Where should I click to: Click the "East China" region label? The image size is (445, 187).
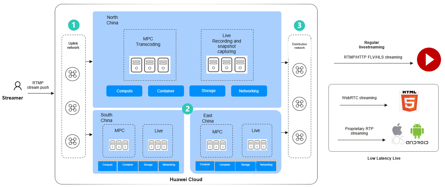208,118
